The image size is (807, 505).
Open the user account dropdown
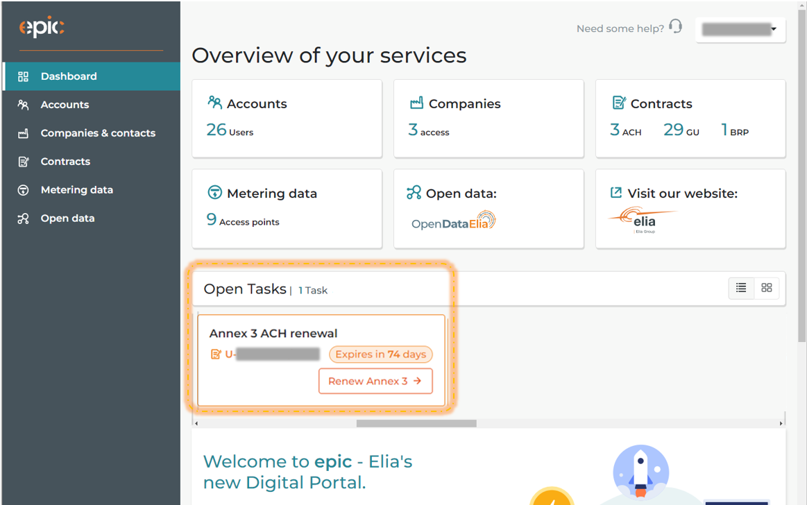pyautogui.click(x=740, y=29)
